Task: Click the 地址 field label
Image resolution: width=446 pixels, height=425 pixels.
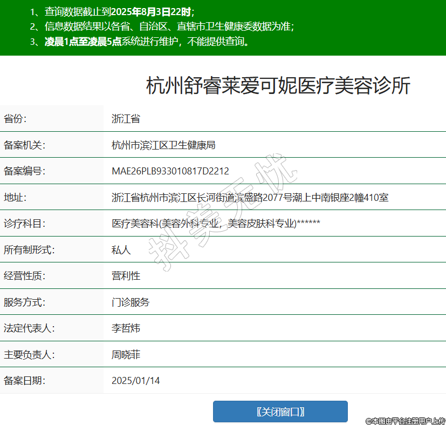Action: coord(15,197)
